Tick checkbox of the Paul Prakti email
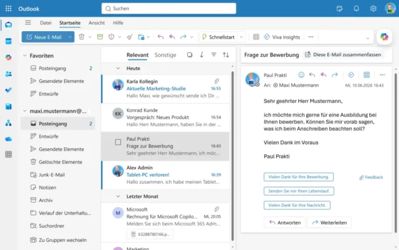Viewport: 399px width, 250px height. pyautogui.click(x=118, y=142)
